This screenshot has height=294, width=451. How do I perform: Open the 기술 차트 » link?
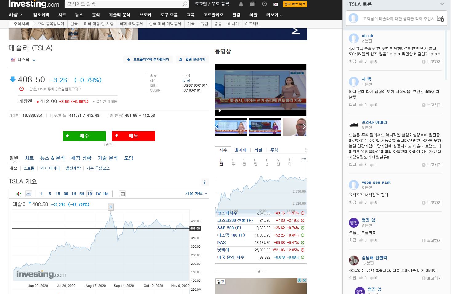click(x=196, y=194)
